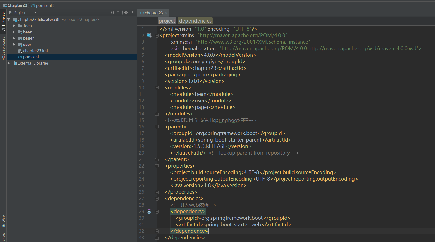This screenshot has width=435, height=242.
Task: Click fold end marker at line 33
Action: pyautogui.click(x=157, y=238)
